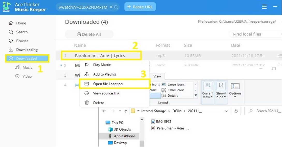Sort by the Size column header
This screenshot has width=282, height=147.
coord(188,45)
